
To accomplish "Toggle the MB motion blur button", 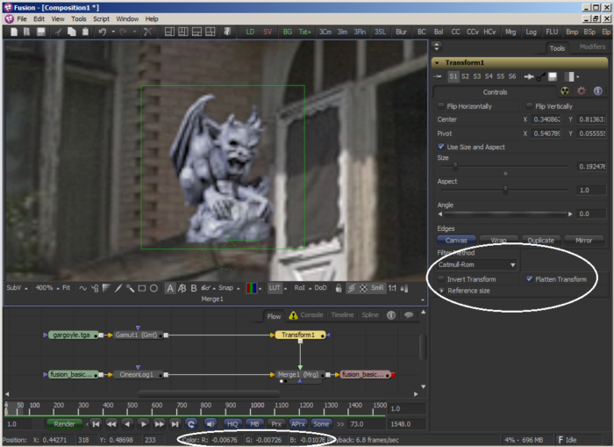I will click(254, 424).
